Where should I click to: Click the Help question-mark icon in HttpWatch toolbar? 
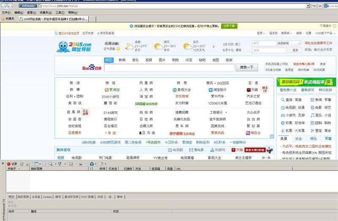tap(102, 164)
